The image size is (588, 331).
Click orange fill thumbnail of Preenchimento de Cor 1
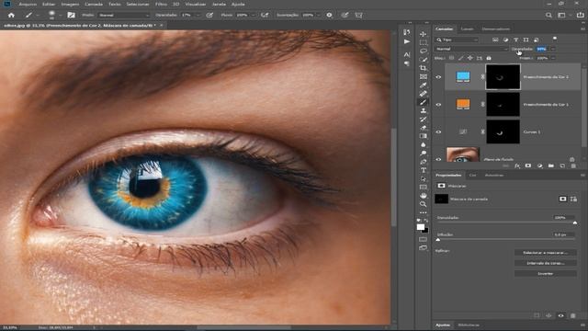point(463,104)
